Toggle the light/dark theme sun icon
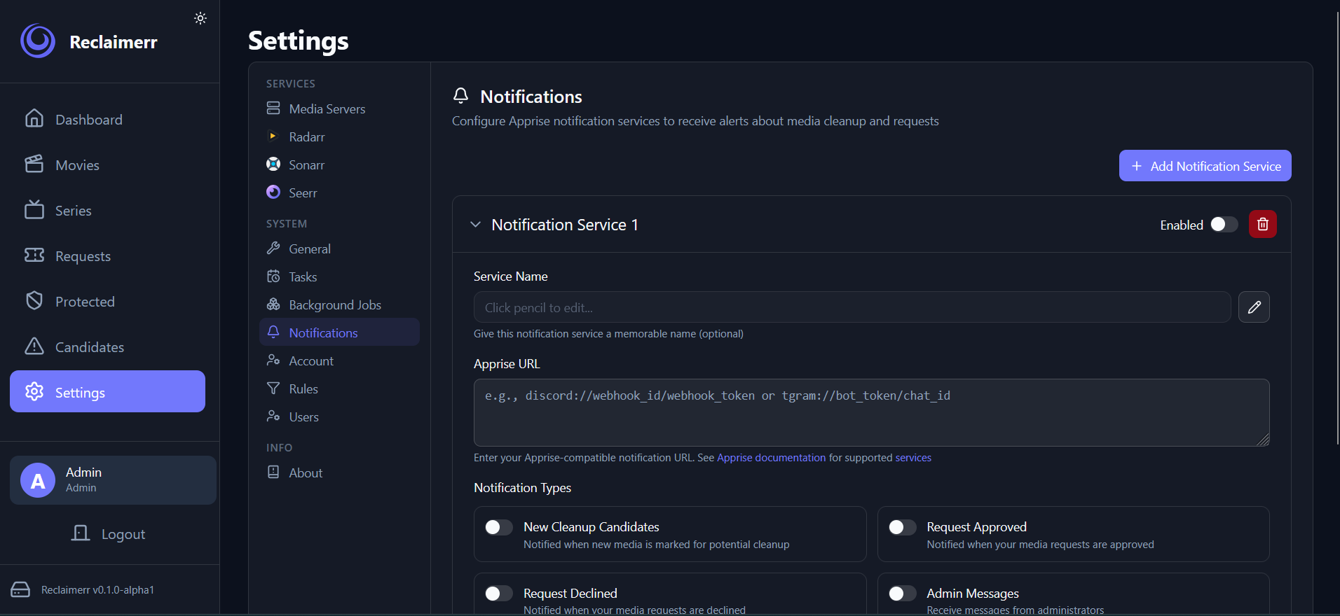Image resolution: width=1340 pixels, height=616 pixels. coord(200,18)
